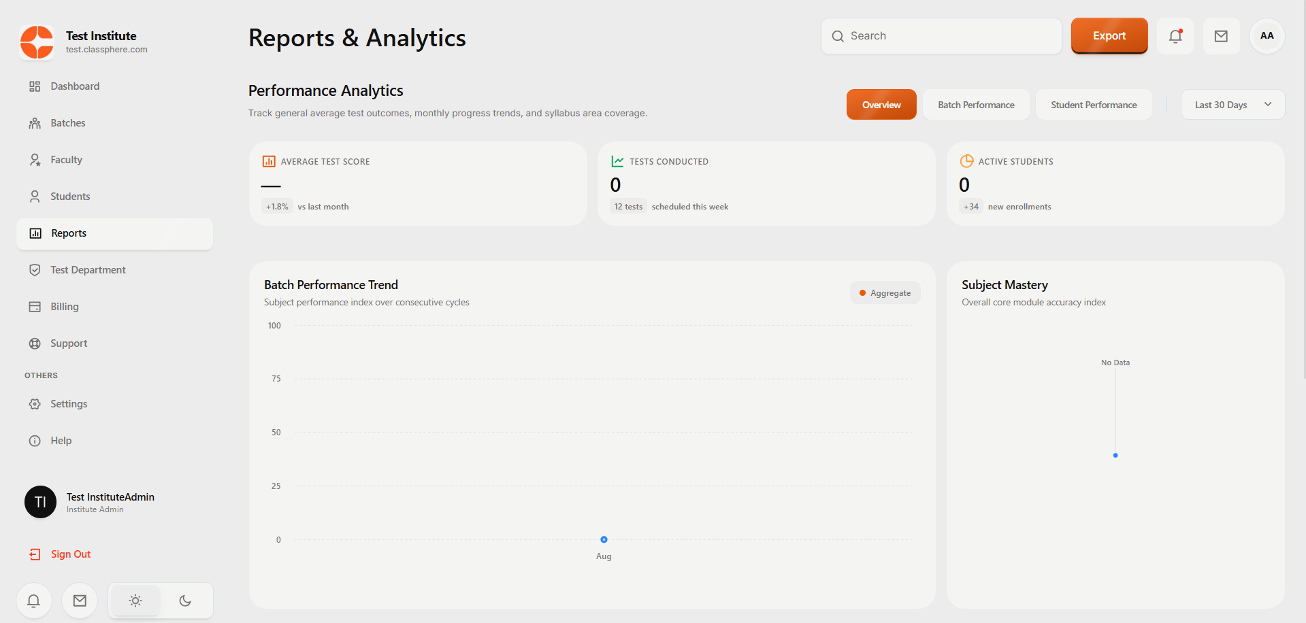Switch to light theme sun toggle
This screenshot has width=1306, height=623.
(135, 601)
